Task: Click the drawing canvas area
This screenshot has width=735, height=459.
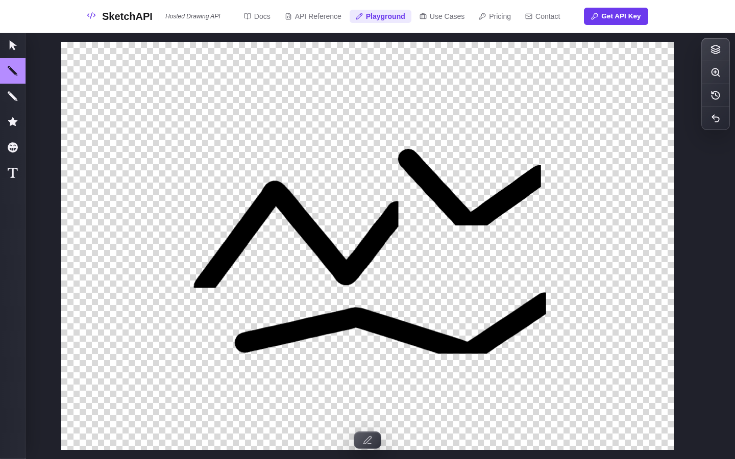Action: (x=367, y=246)
